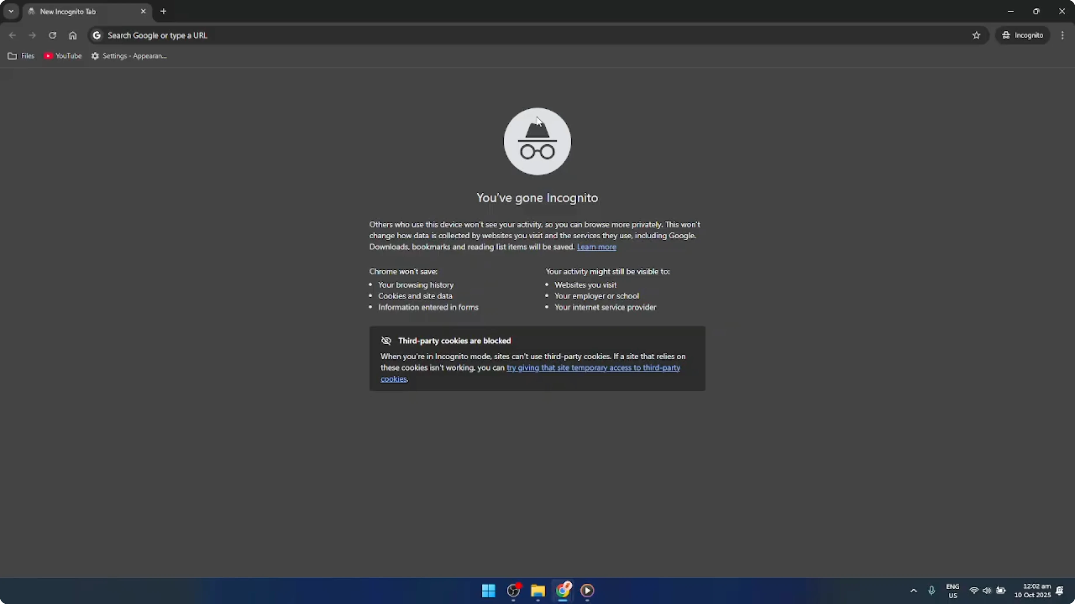Open the Files bookmark folder
Screen dimensions: 1075x604
tap(20, 56)
